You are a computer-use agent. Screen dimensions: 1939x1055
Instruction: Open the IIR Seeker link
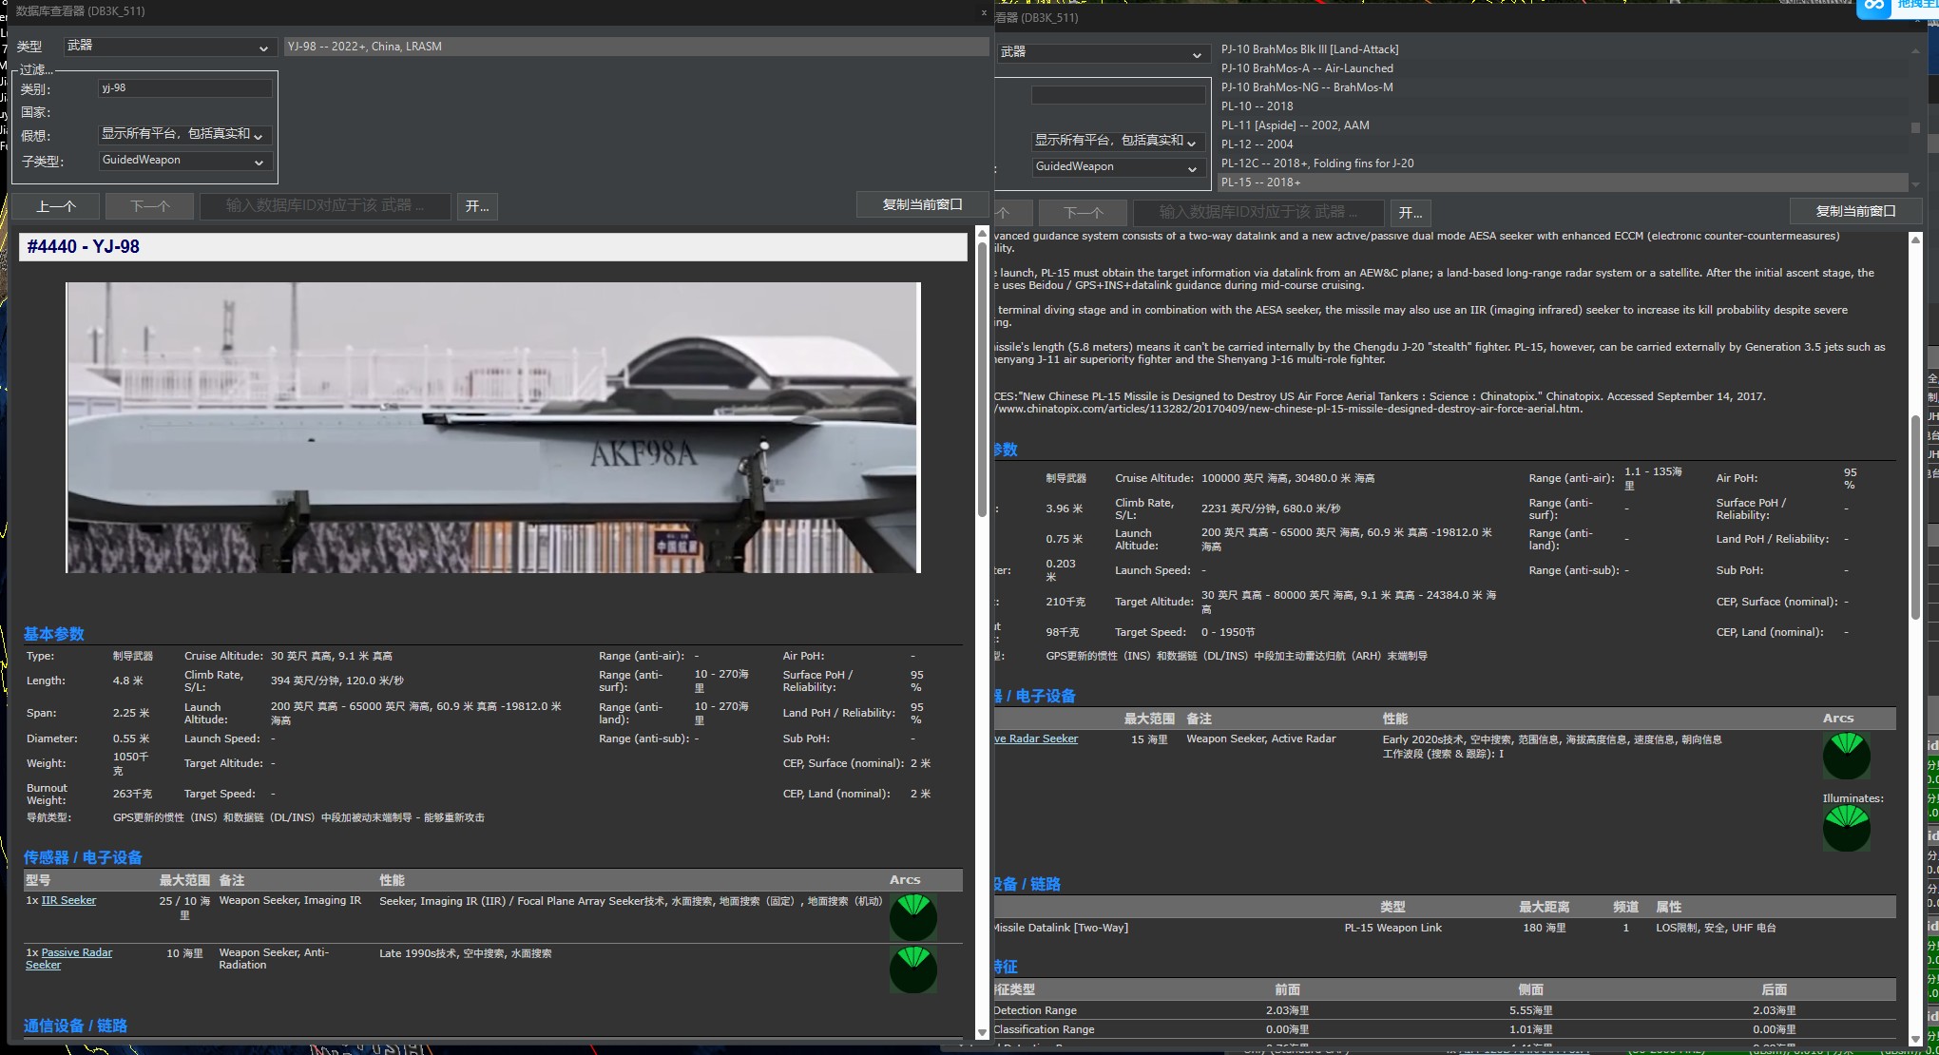(x=68, y=900)
